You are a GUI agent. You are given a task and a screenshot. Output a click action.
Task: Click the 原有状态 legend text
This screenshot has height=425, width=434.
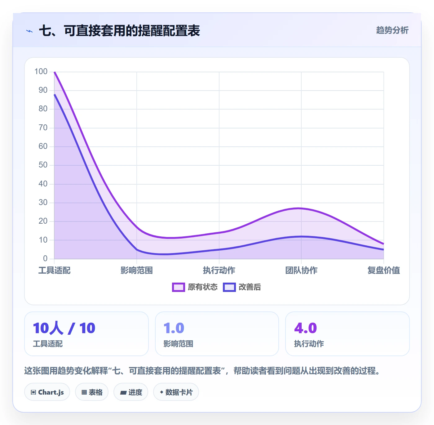tap(203, 287)
